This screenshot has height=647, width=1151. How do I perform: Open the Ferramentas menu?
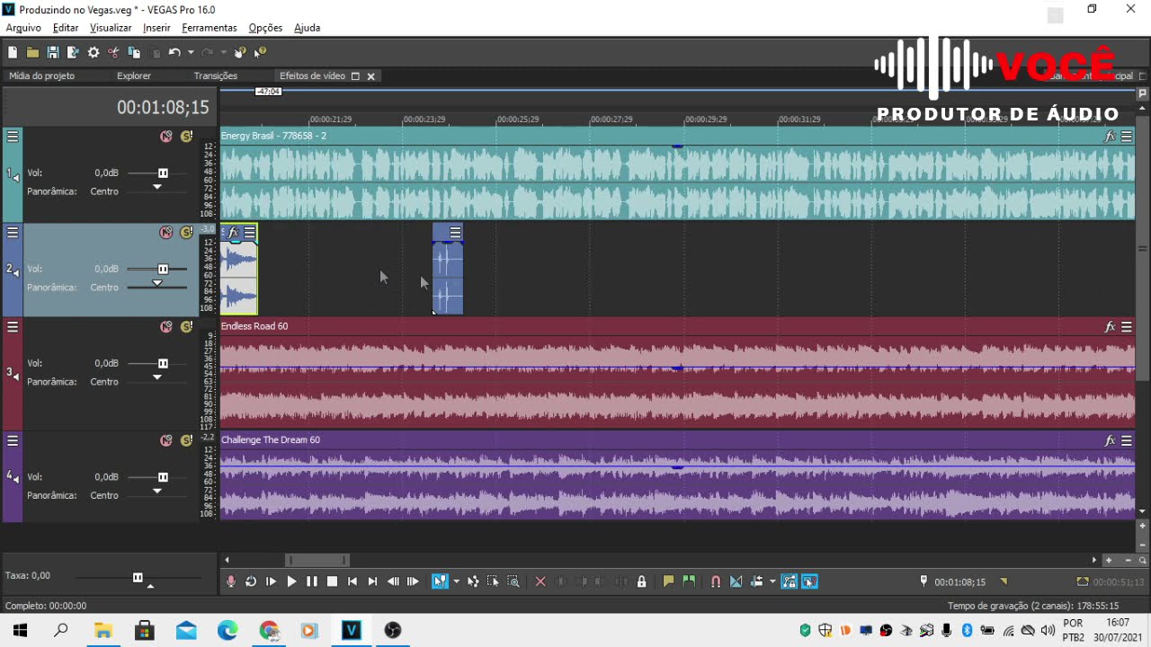coord(210,28)
